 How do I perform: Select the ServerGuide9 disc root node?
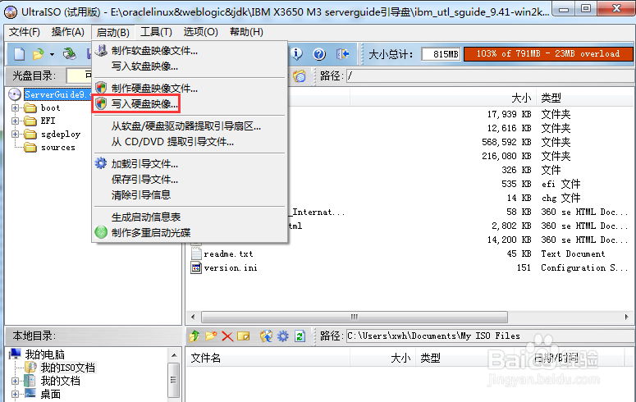pyautogui.click(x=57, y=94)
